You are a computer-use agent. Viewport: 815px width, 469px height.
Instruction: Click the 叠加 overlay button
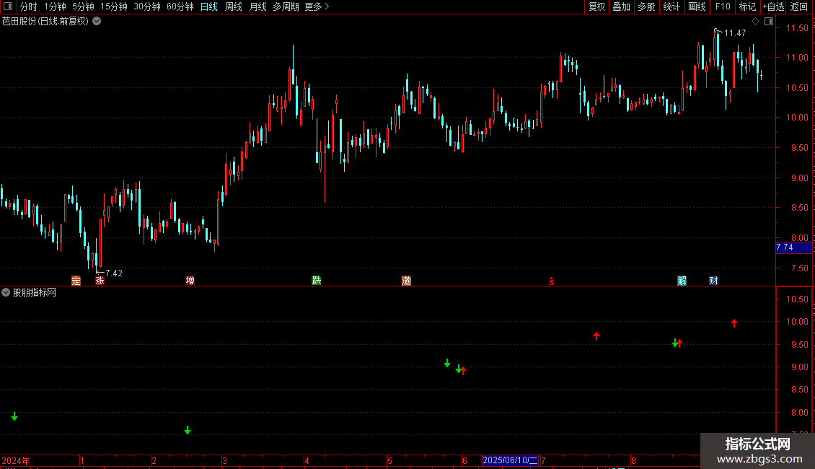tap(621, 6)
